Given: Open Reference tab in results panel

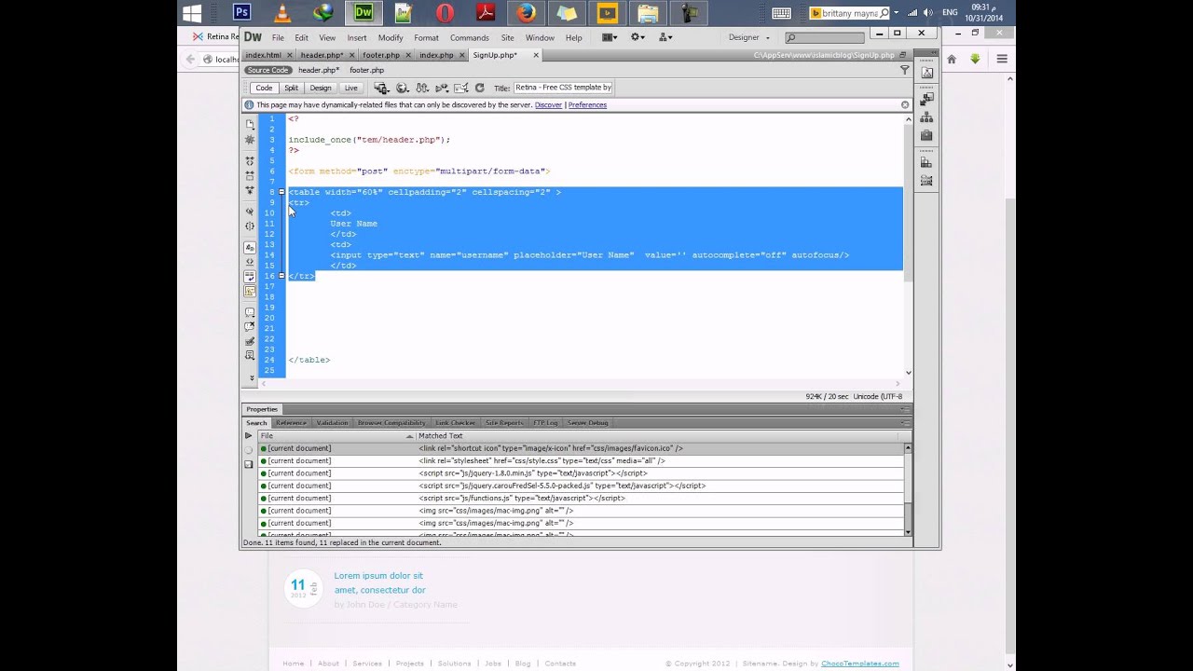Looking at the screenshot, I should pos(291,423).
